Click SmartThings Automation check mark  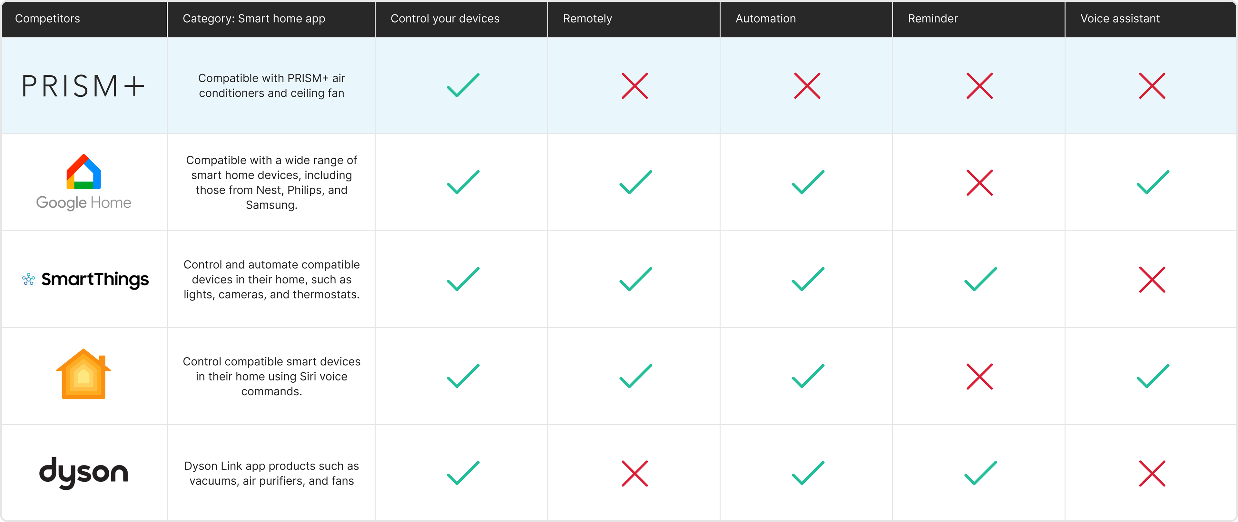(808, 279)
